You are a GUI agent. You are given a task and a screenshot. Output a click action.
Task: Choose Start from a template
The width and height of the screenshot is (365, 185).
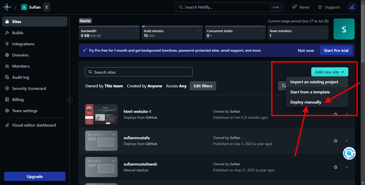click(317, 92)
